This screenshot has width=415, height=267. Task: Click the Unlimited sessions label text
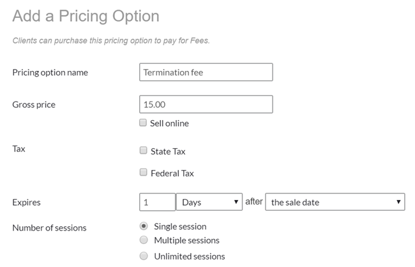(x=190, y=256)
